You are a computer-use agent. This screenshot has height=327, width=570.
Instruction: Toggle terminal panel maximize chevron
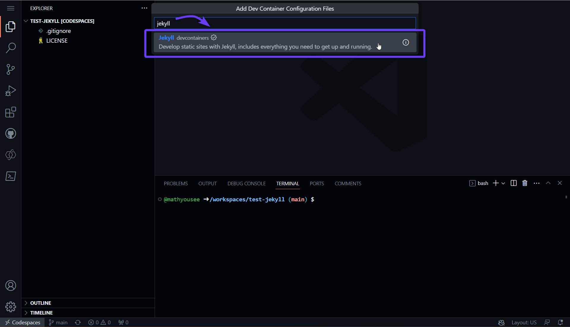(x=548, y=183)
